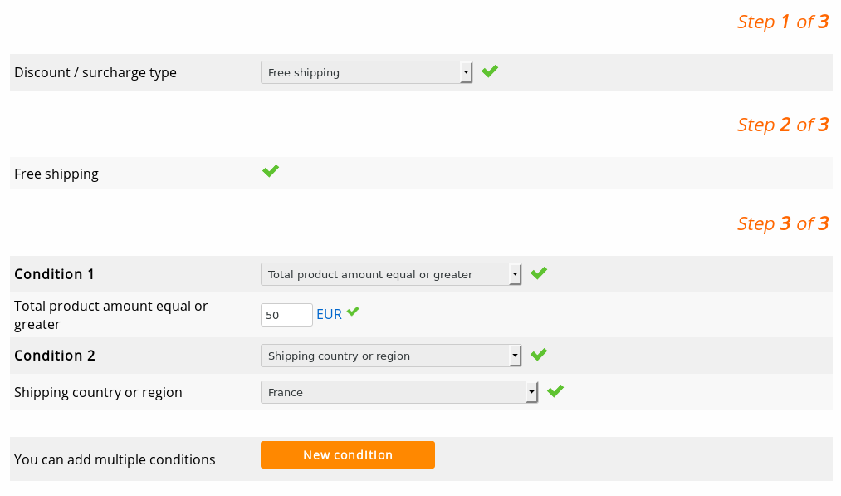Open the Condition 2 type dropdown
Screen dimensions: 841x496
click(390, 356)
